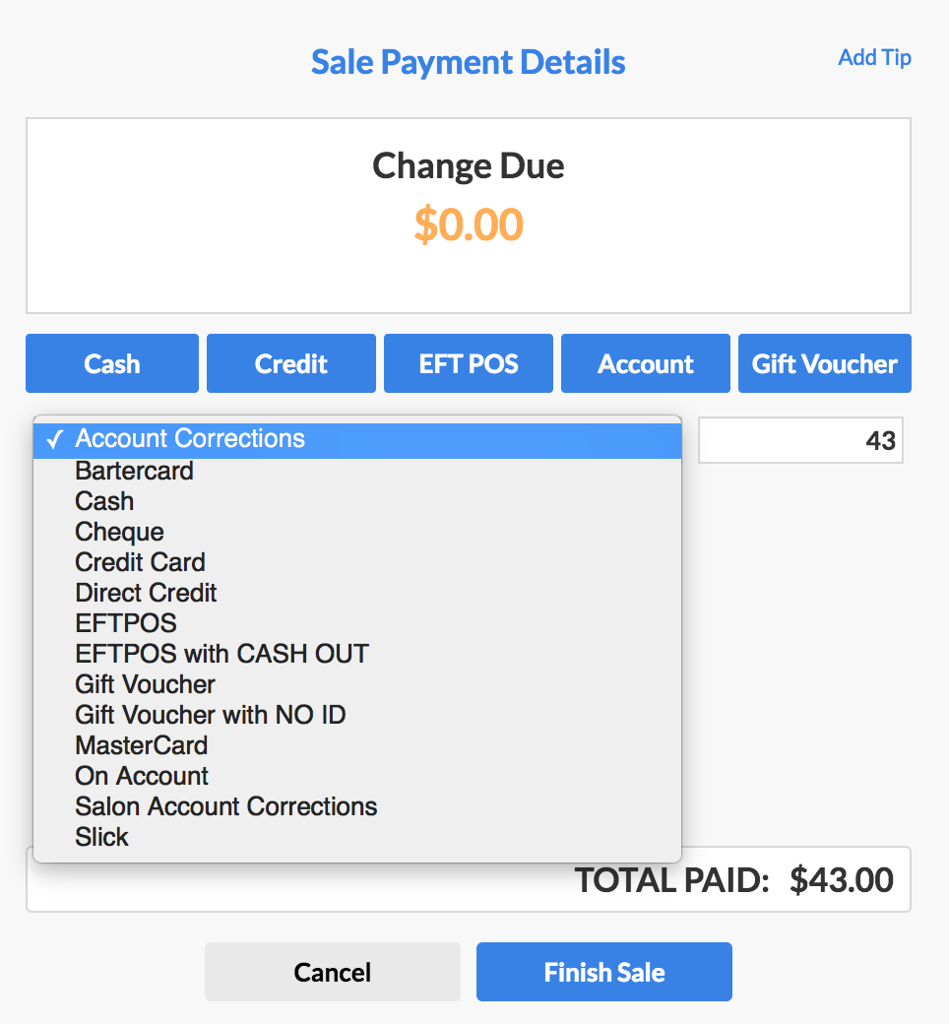Select the EFT POS payment button

[x=469, y=363]
